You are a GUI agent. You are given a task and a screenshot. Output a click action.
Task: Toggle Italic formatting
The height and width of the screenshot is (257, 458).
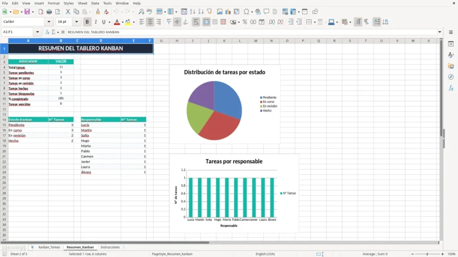click(96, 22)
